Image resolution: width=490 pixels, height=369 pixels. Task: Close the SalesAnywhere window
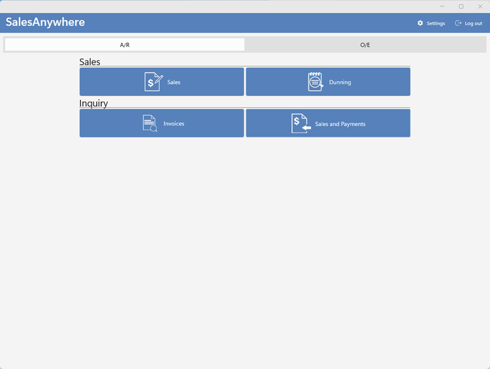(x=480, y=7)
